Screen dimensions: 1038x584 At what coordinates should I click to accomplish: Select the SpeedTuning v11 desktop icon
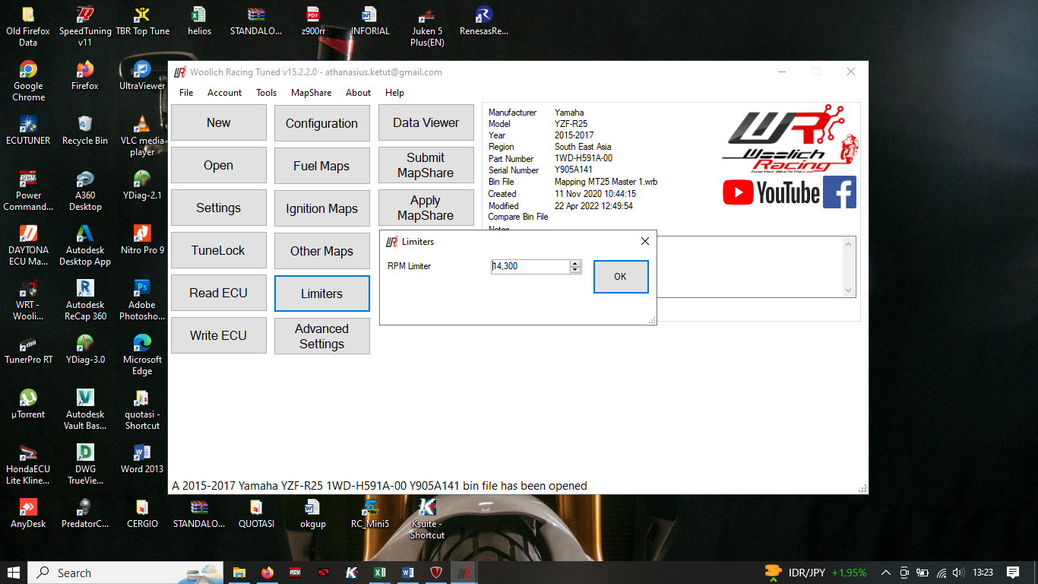[85, 25]
